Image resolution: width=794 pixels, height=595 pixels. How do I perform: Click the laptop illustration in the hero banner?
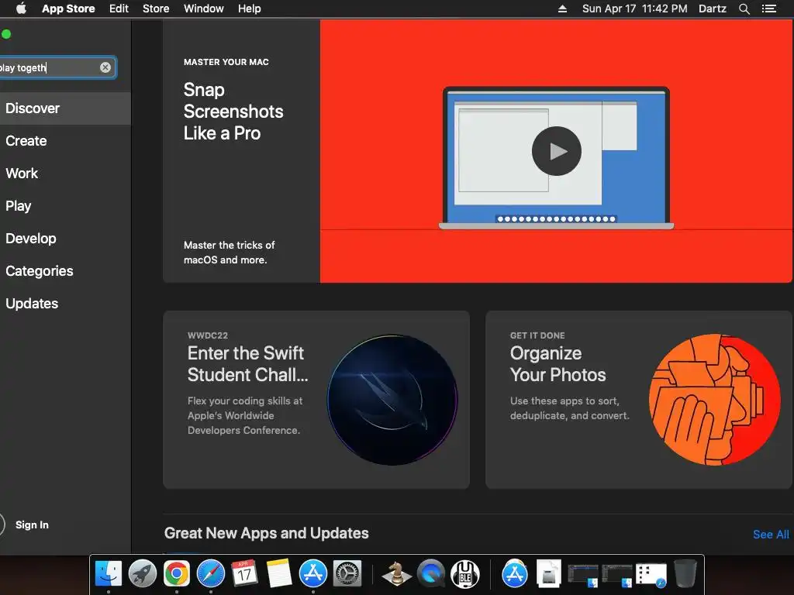click(x=556, y=158)
